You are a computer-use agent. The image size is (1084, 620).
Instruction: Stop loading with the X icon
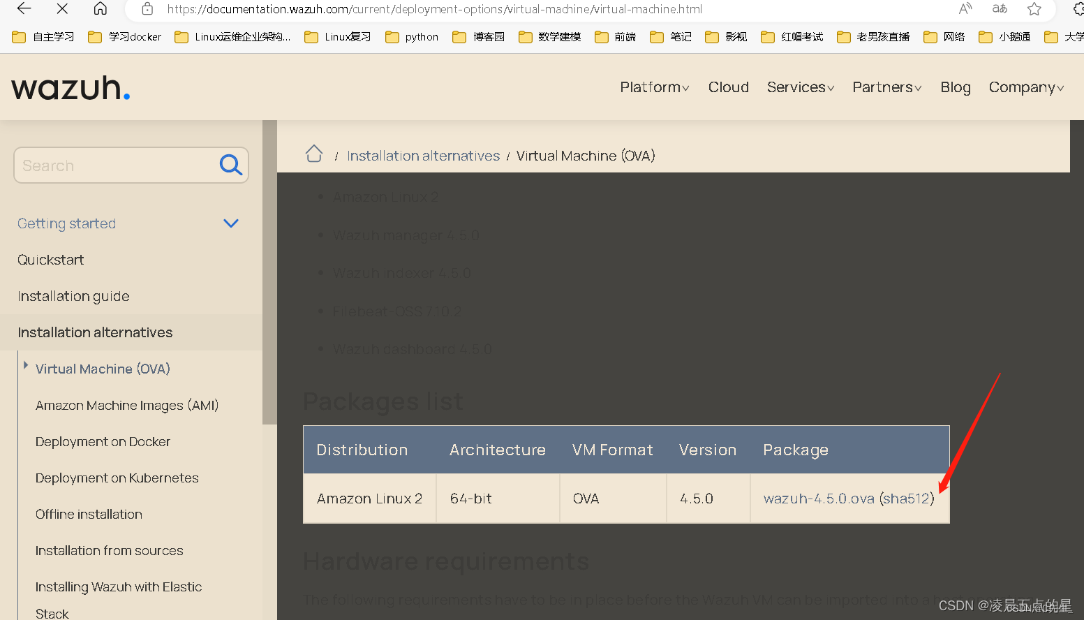pyautogui.click(x=62, y=8)
